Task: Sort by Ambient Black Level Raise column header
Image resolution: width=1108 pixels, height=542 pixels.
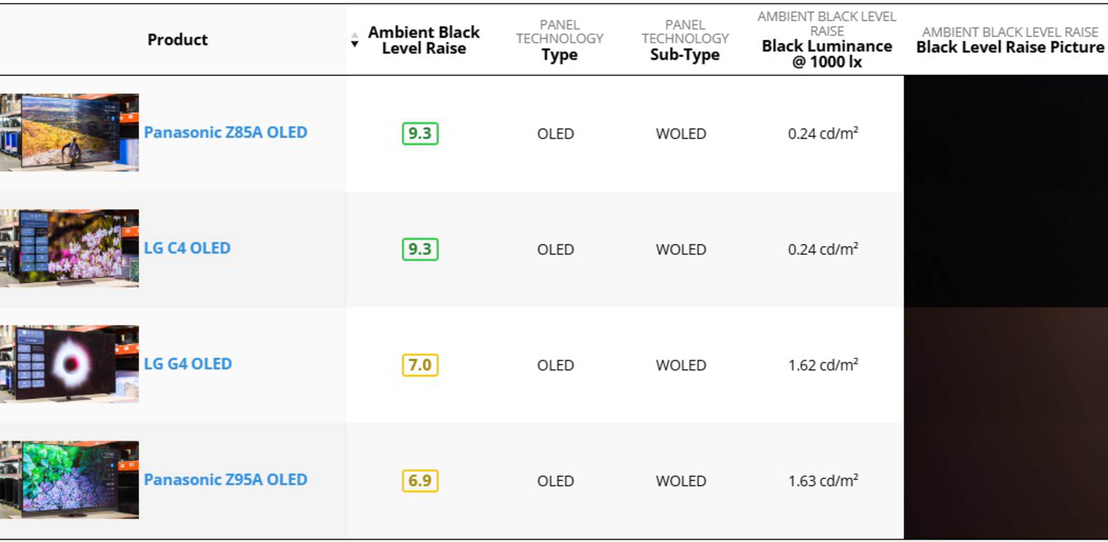Action: click(424, 40)
